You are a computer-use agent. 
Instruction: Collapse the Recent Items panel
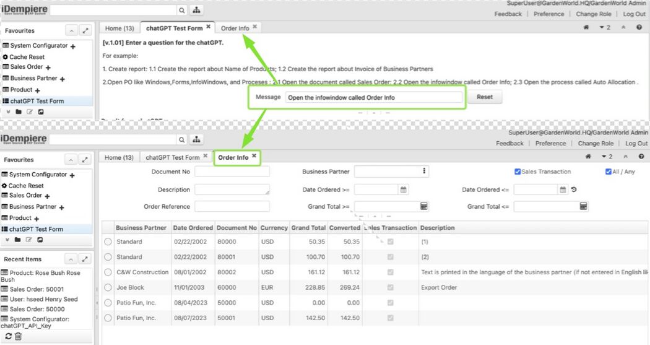point(71,259)
